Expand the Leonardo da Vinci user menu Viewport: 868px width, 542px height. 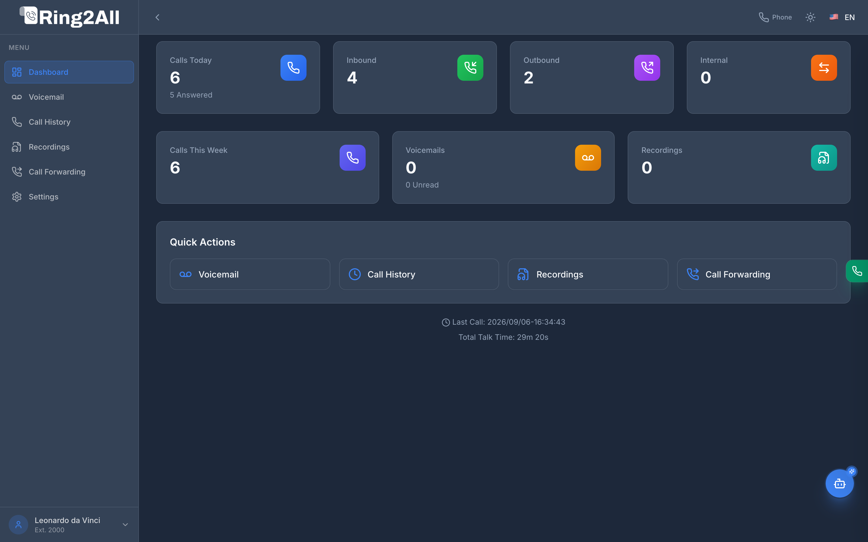69,525
